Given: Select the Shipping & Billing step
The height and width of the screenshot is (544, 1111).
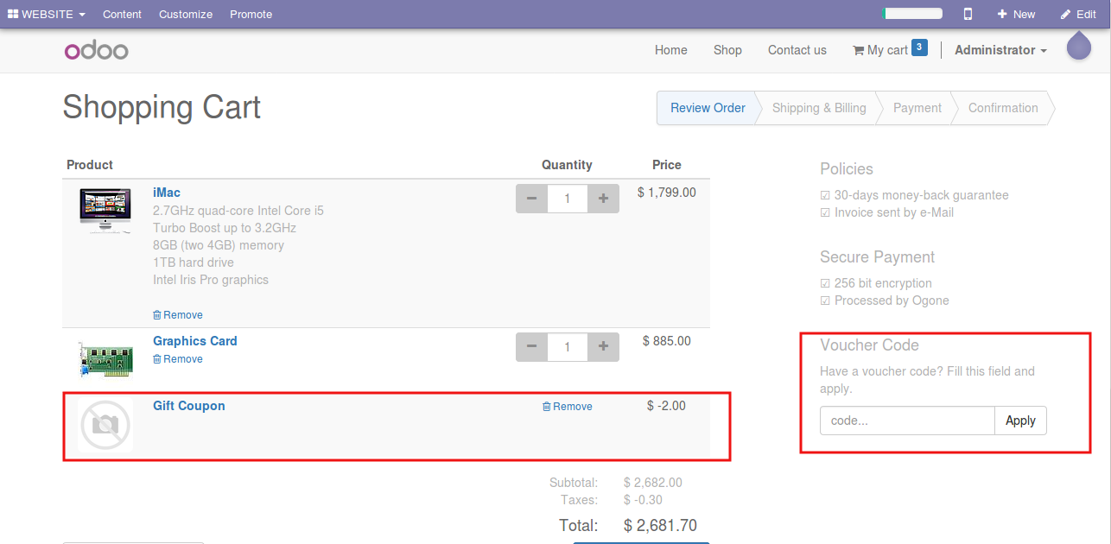Looking at the screenshot, I should (819, 108).
